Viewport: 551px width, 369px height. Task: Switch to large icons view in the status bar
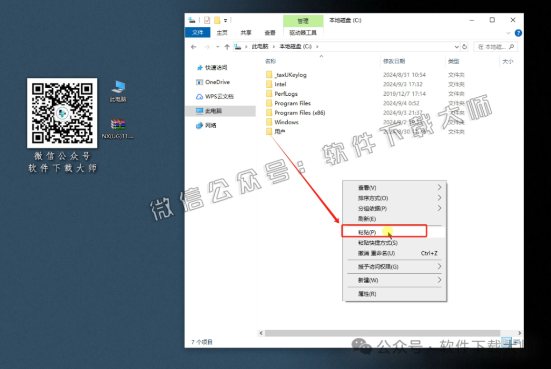(515, 342)
